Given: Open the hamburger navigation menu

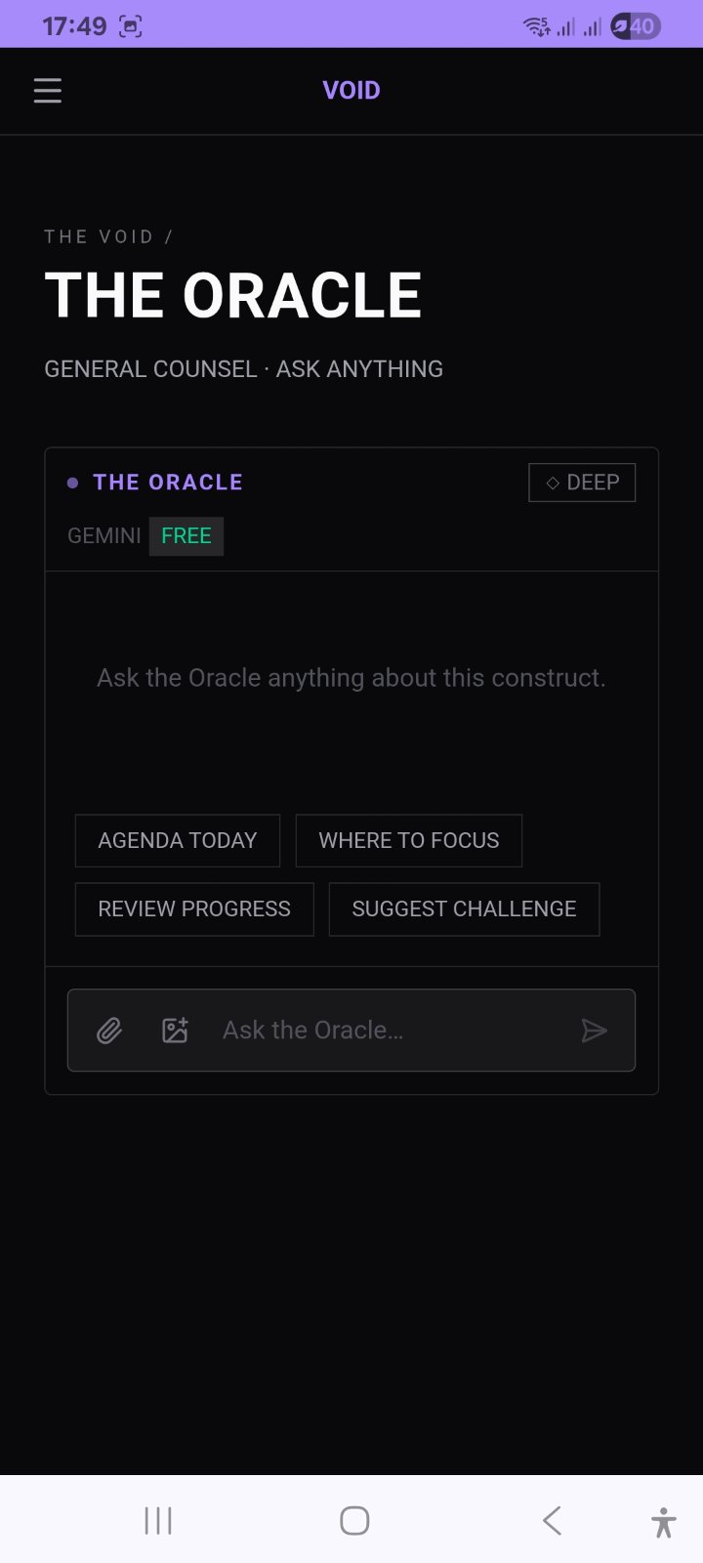Looking at the screenshot, I should click(x=47, y=91).
